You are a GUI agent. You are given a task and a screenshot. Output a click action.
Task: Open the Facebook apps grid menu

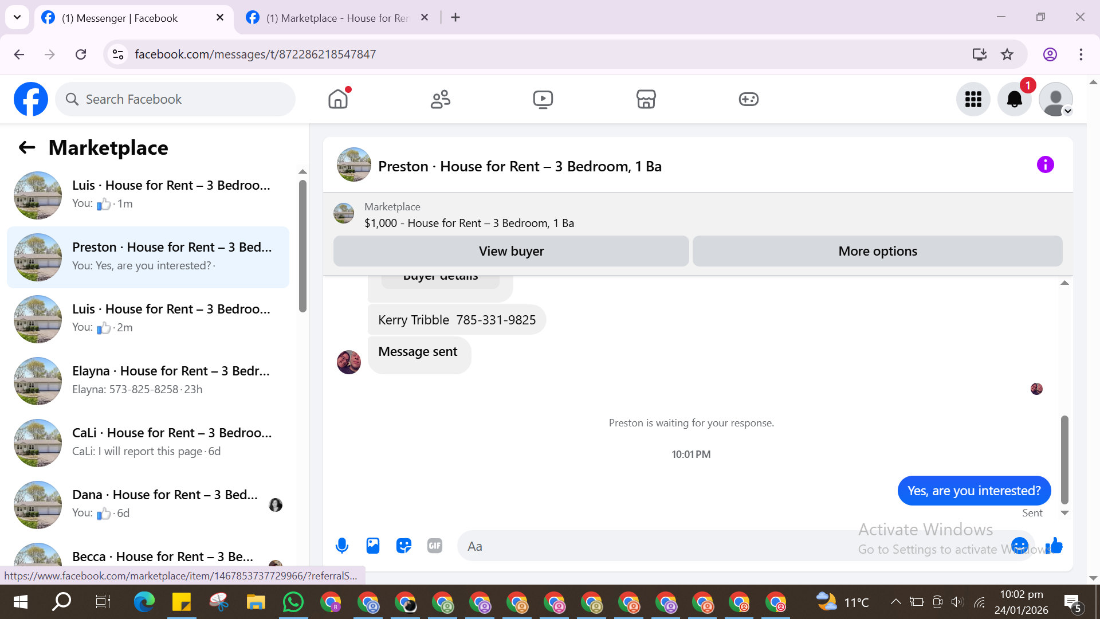(x=973, y=99)
